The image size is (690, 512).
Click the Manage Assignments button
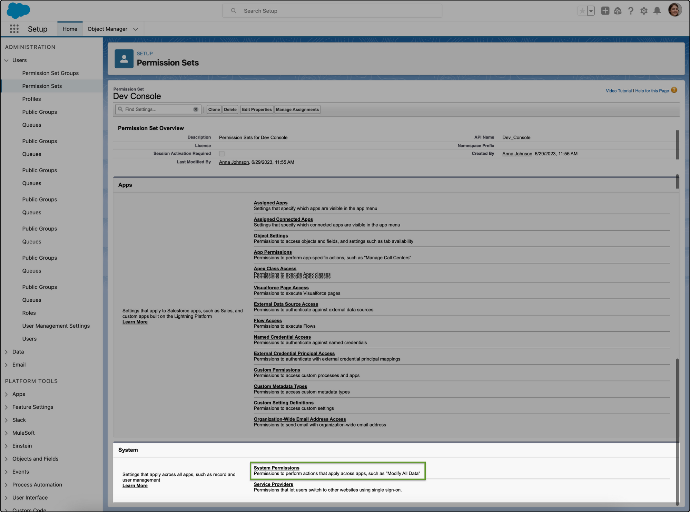click(x=297, y=109)
